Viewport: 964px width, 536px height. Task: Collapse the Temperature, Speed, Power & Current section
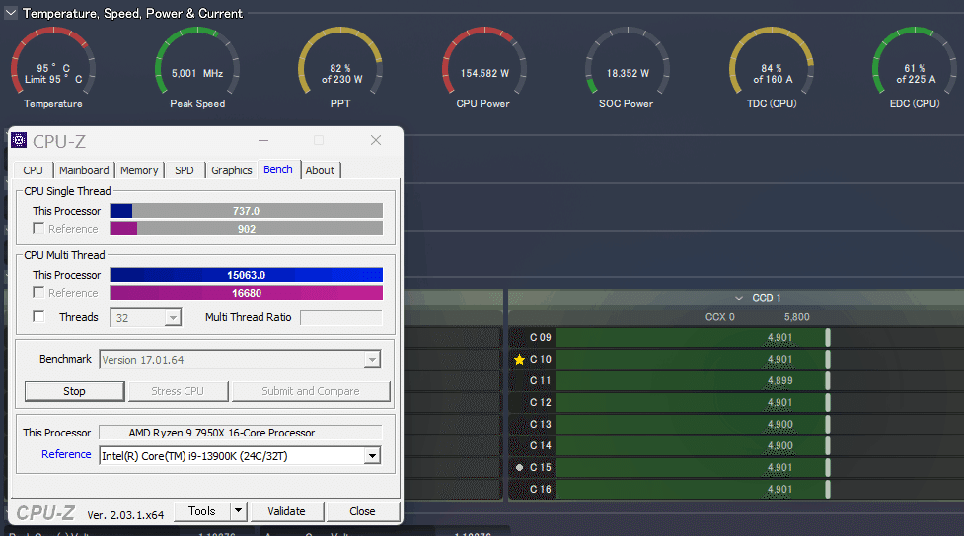pos(11,13)
